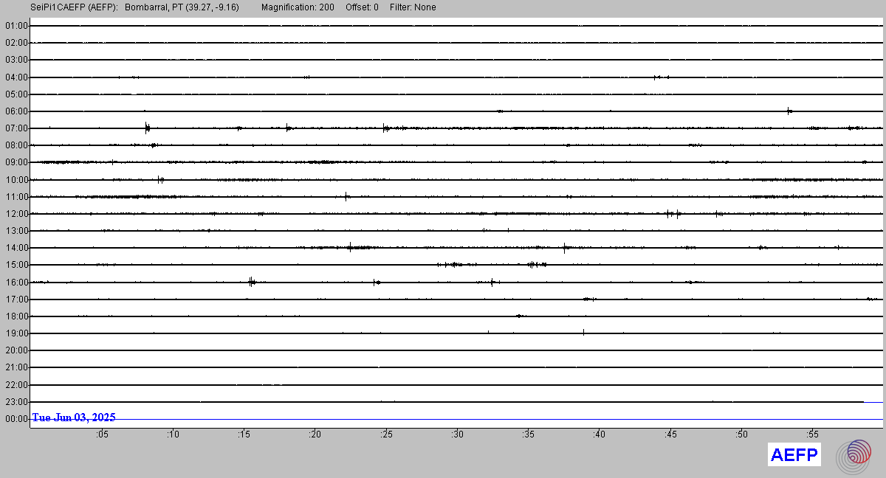Click the :05 minute axis tick label
The width and height of the screenshot is (886, 478).
tap(101, 434)
